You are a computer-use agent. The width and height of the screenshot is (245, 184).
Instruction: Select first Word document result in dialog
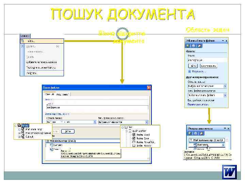pos(56,145)
